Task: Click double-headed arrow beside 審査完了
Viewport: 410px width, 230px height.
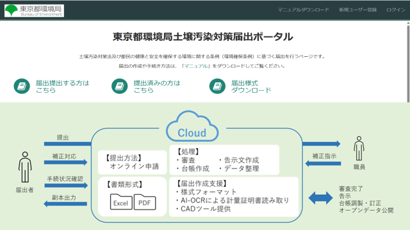Action: (x=320, y=197)
